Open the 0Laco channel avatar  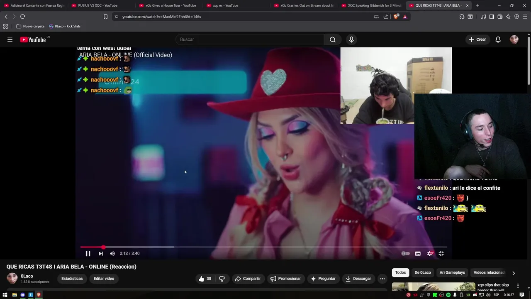point(12,279)
